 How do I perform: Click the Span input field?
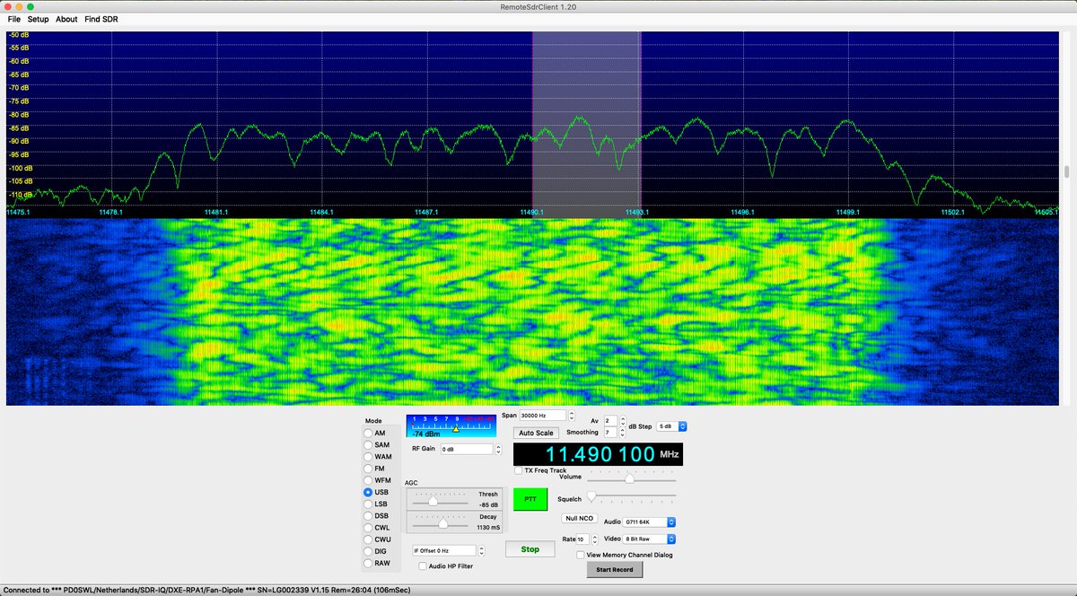click(x=543, y=416)
